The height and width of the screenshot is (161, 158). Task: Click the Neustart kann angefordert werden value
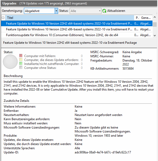pyautogui.click(x=98, y=115)
